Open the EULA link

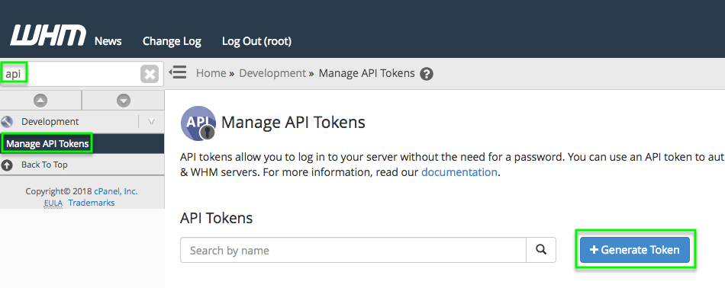[53, 203]
